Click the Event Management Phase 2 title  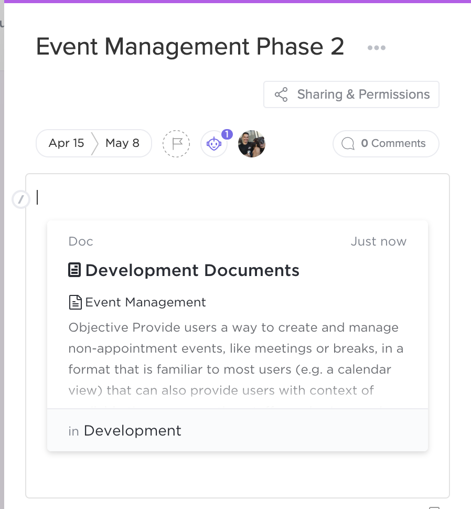pos(190,46)
